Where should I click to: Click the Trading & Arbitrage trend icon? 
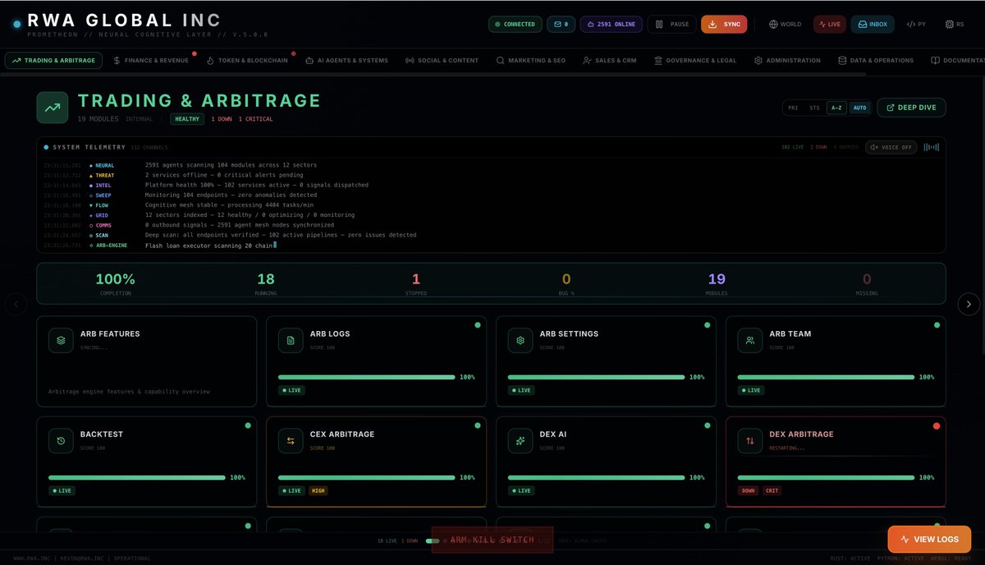coord(52,108)
